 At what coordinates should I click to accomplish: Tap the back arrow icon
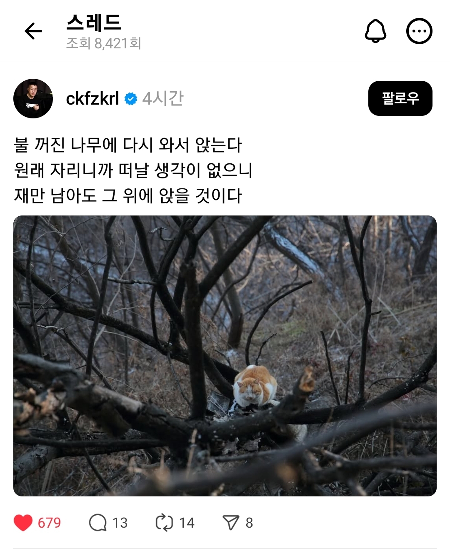[33, 31]
